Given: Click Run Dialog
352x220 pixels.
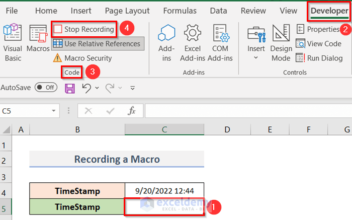Looking at the screenshot, I should [x=319, y=58].
